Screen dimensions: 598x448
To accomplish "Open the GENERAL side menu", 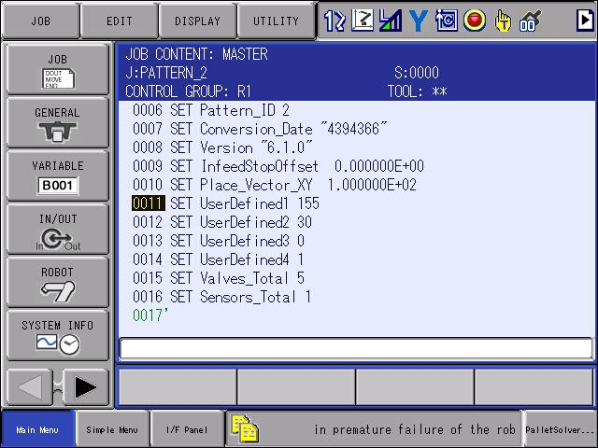I will pos(58,122).
